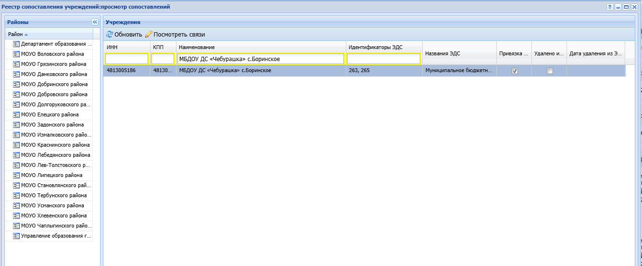The width and height of the screenshot is (642, 266).
Task: Minimize the Реестр сопоставления window
Action: (618, 7)
